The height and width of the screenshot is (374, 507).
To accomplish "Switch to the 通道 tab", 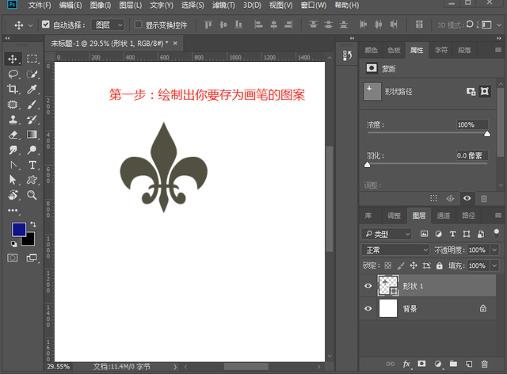I will pyautogui.click(x=444, y=216).
